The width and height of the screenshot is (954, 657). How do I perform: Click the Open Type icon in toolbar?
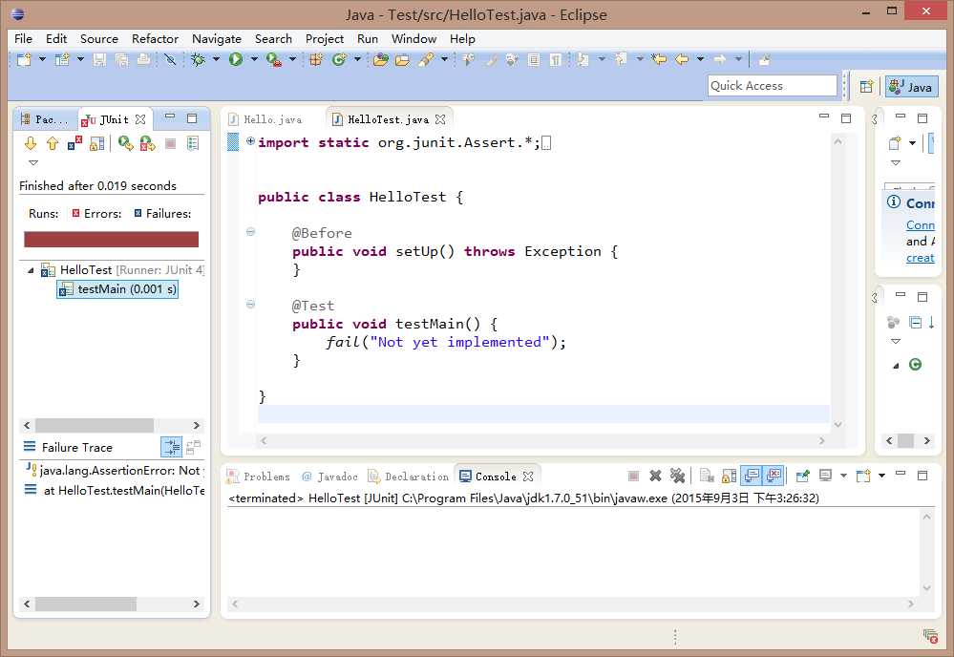(x=380, y=59)
